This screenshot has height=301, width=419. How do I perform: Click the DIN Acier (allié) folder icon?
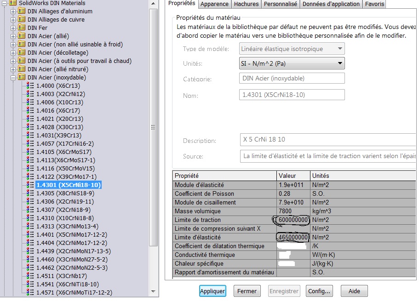click(22, 36)
